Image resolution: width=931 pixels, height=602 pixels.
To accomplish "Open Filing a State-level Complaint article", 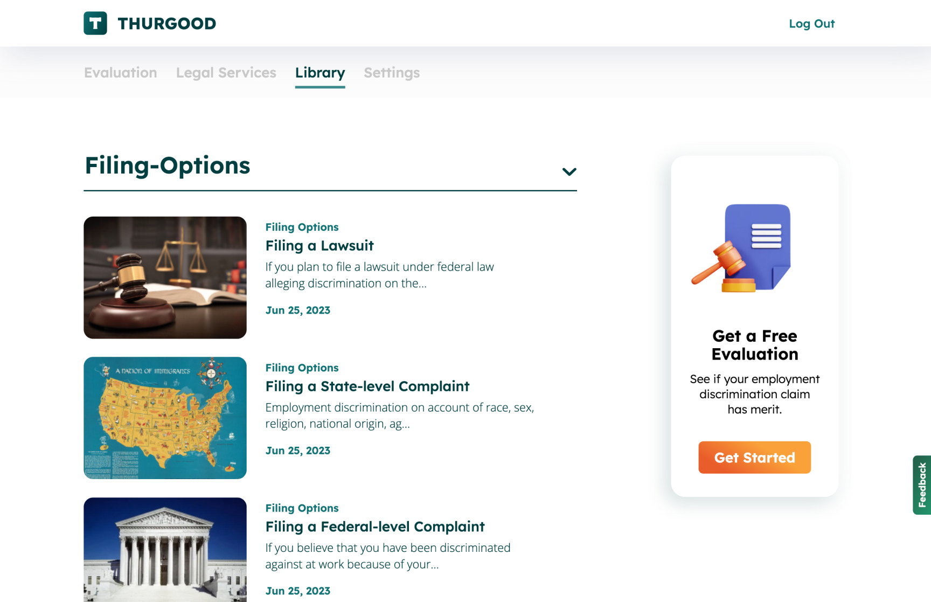I will pyautogui.click(x=367, y=386).
